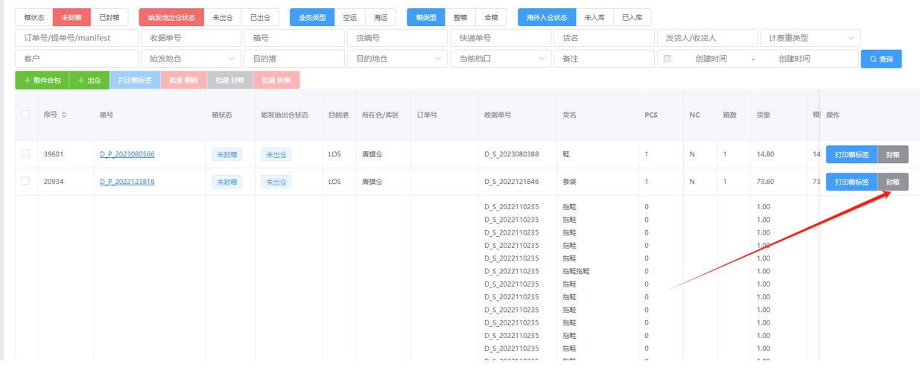Focus the 备注 input field
The width and height of the screenshot is (920, 379).
click(x=603, y=59)
